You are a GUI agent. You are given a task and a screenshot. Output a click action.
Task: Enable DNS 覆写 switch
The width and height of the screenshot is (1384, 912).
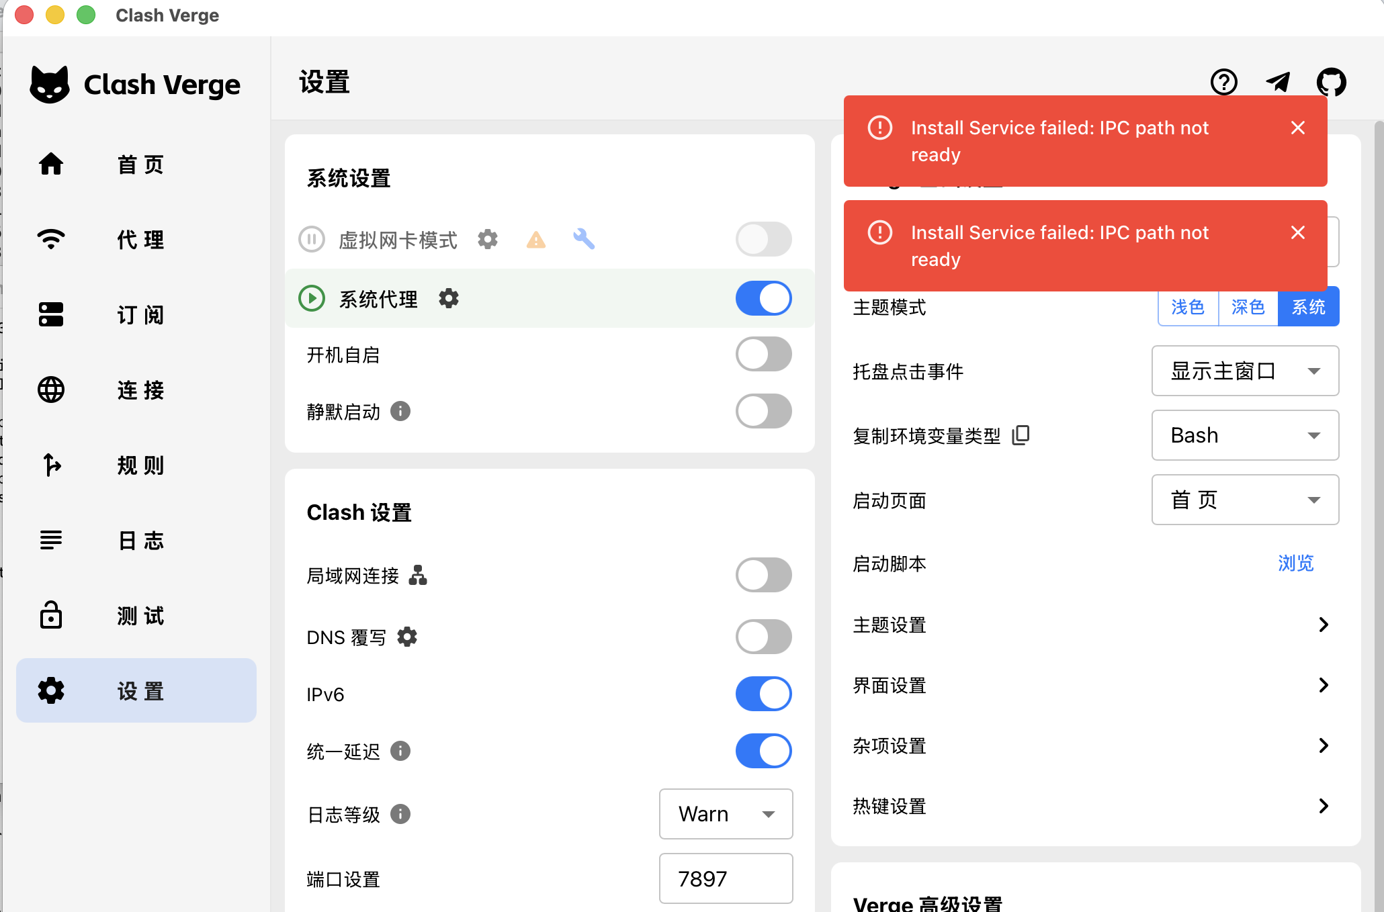tap(764, 637)
